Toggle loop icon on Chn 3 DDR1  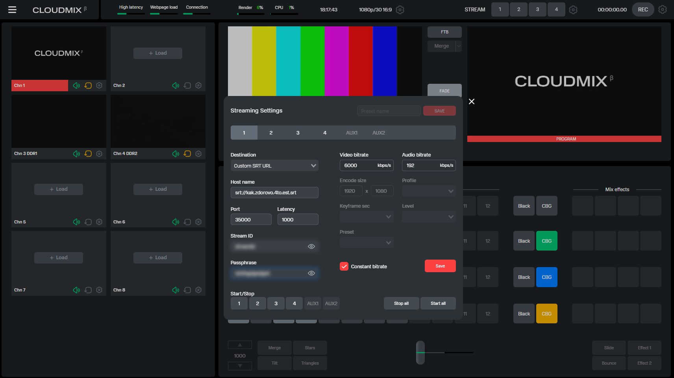click(88, 154)
